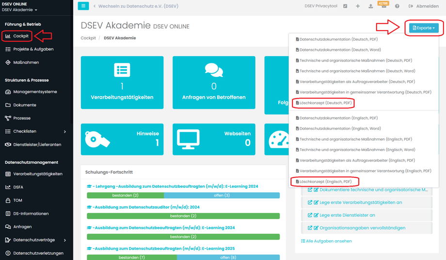Screen dimensions: 446x260
Task: Select Datenschutzdokumentation (Deutsch, PDF) export
Action: click(x=337, y=39)
